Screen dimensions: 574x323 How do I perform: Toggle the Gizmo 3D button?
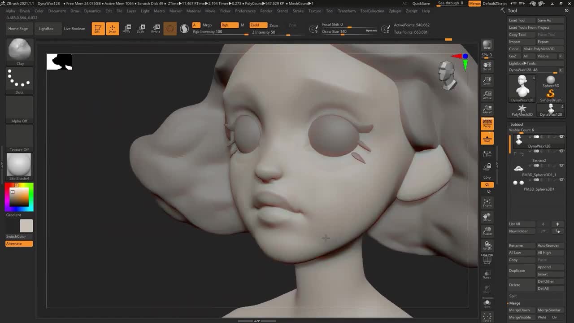click(x=170, y=29)
